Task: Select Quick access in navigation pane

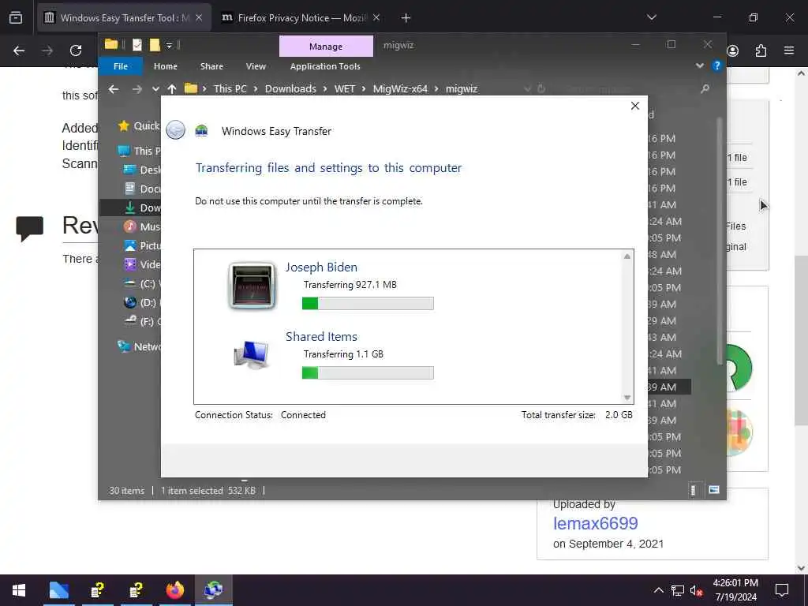Action: tap(139, 125)
